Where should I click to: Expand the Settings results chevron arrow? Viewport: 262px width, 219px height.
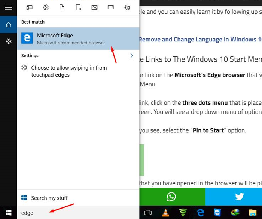[132, 56]
